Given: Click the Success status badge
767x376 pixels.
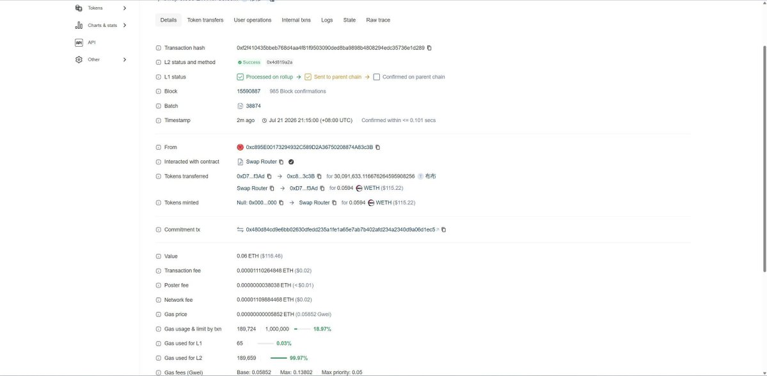Looking at the screenshot, I should (x=249, y=63).
